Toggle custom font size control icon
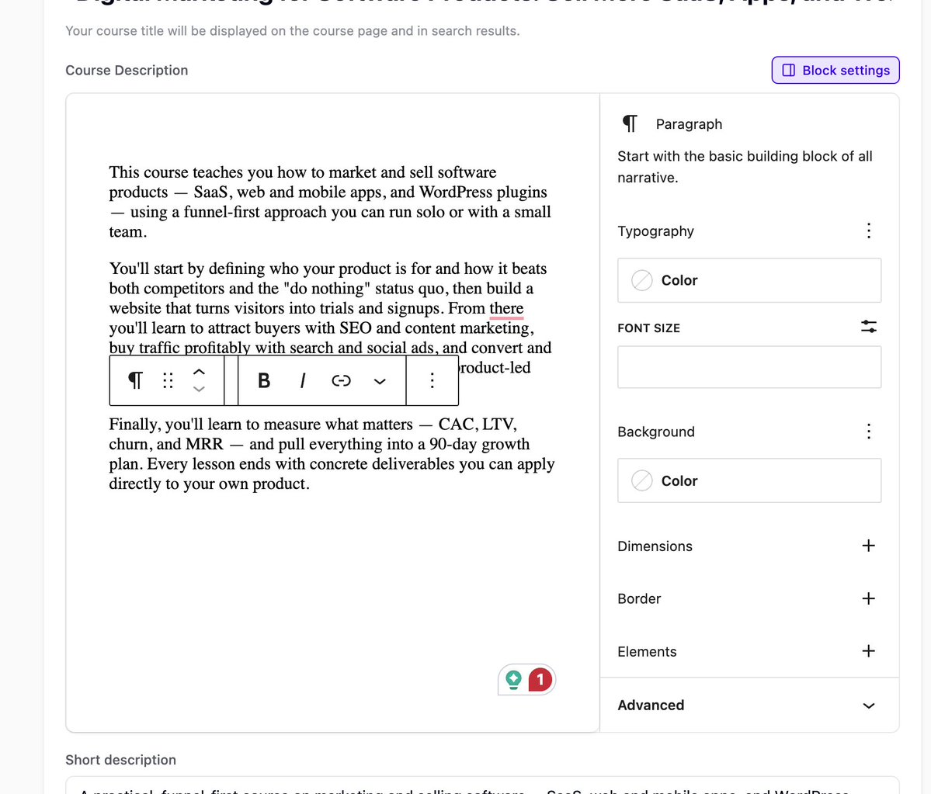The width and height of the screenshot is (931, 794). pyautogui.click(x=869, y=327)
